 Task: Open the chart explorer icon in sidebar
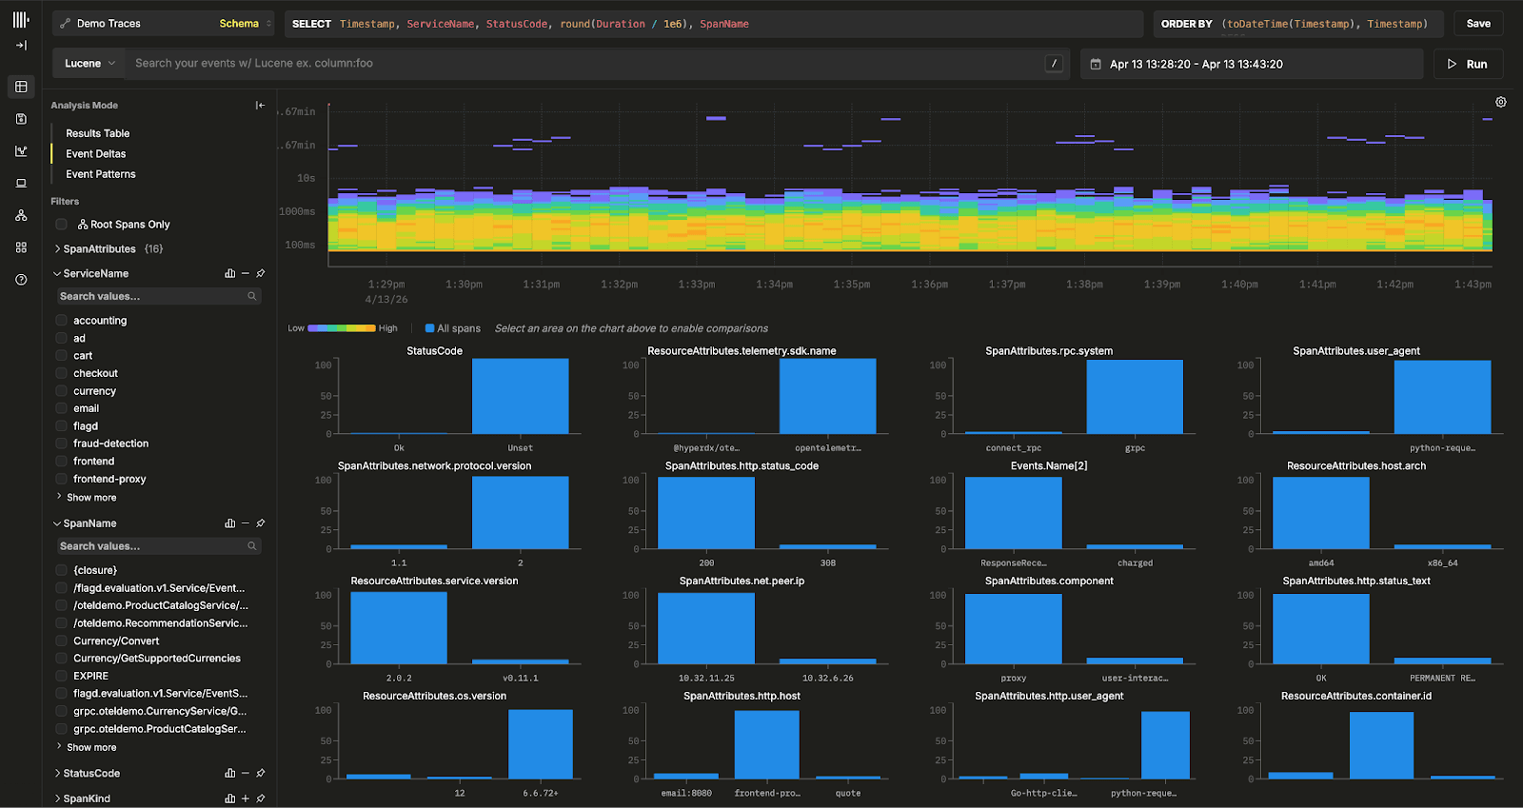21,151
